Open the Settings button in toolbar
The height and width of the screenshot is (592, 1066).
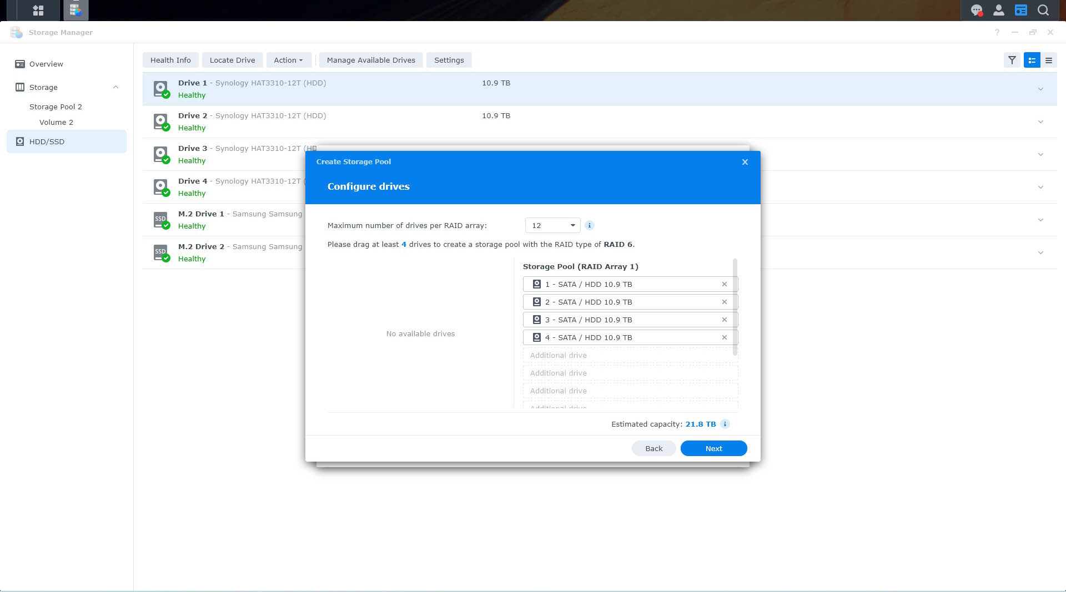tap(449, 60)
